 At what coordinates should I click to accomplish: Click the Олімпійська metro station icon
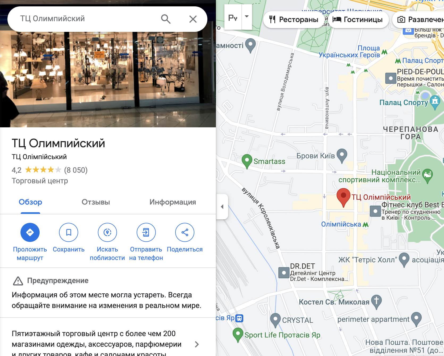[x=366, y=225]
